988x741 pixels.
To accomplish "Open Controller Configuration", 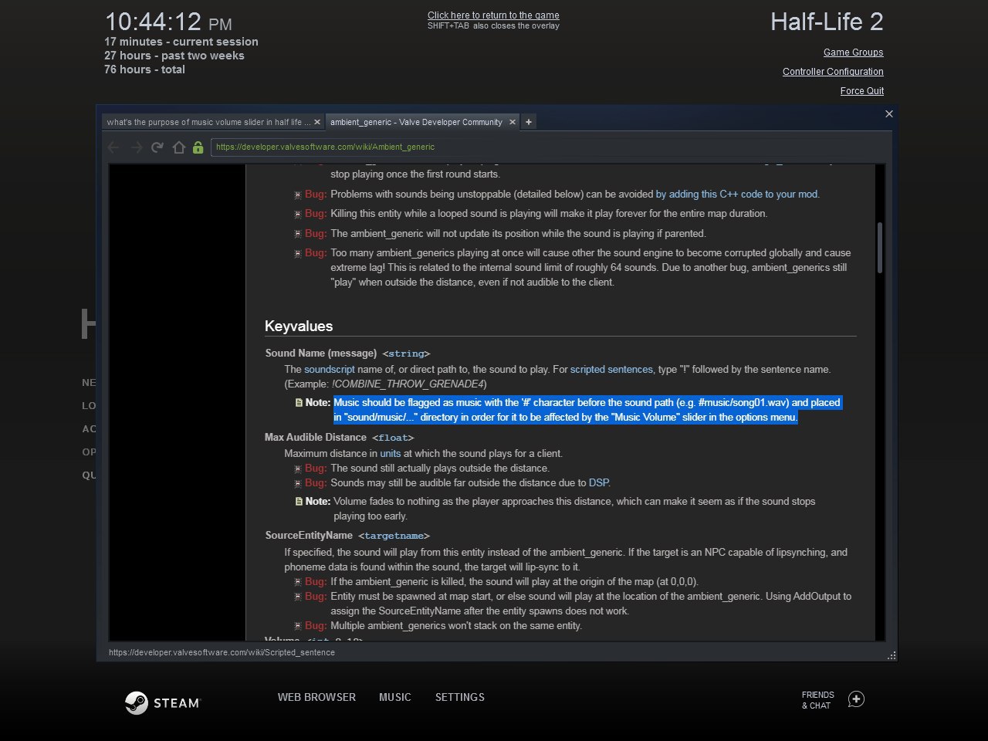I will tap(833, 72).
